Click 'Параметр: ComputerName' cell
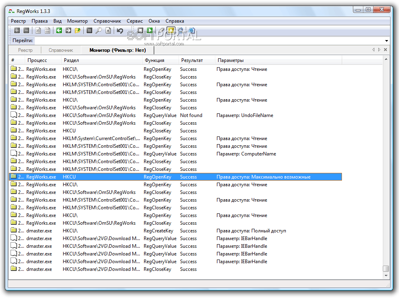Image resolution: width=399 pixels, height=298 pixels. (x=246, y=154)
